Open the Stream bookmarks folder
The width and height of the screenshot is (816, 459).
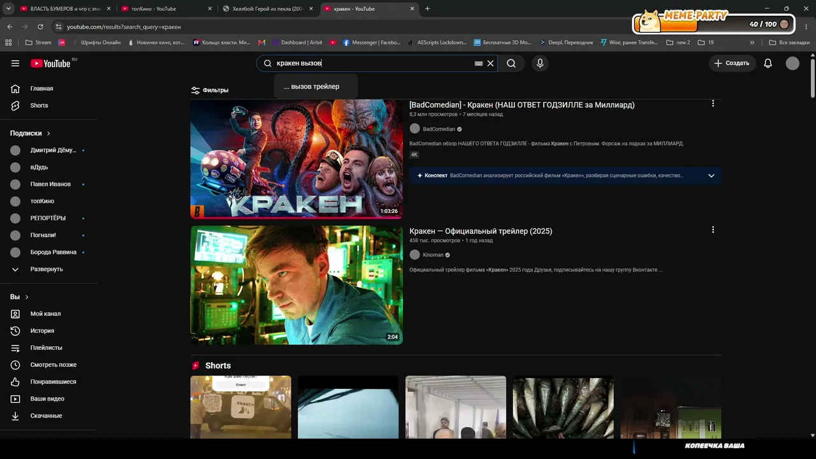coord(38,43)
